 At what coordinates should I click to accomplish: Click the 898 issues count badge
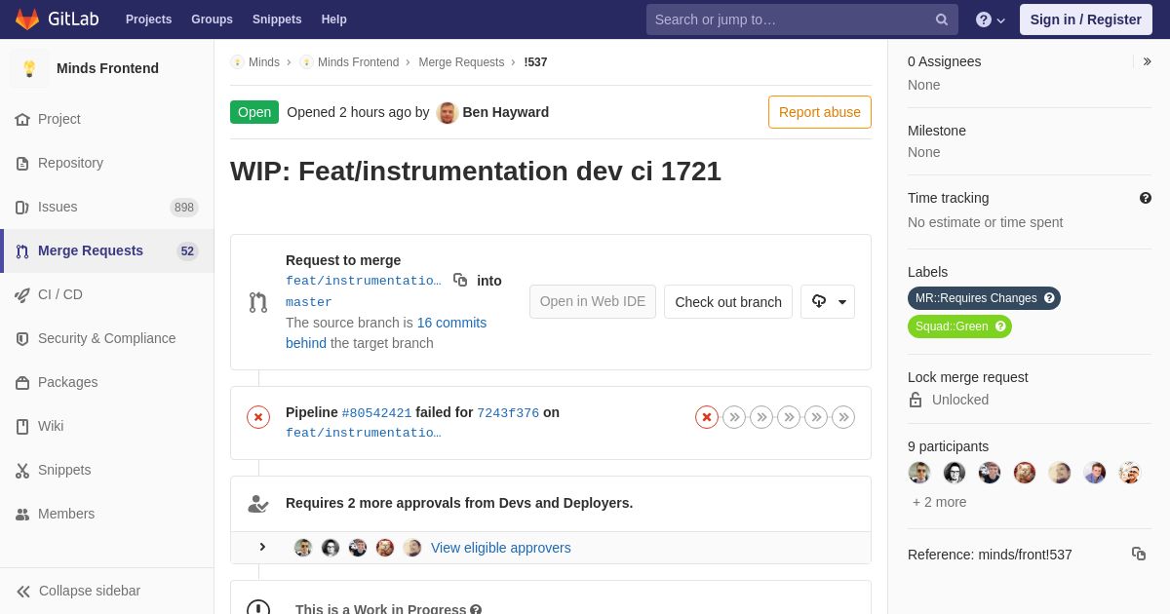click(184, 207)
